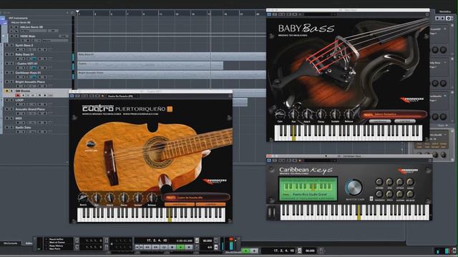Image resolution: width=458 pixels, height=257 pixels.
Task: Adjust the Attack knob on Caribbean Keys
Action: tap(400, 182)
